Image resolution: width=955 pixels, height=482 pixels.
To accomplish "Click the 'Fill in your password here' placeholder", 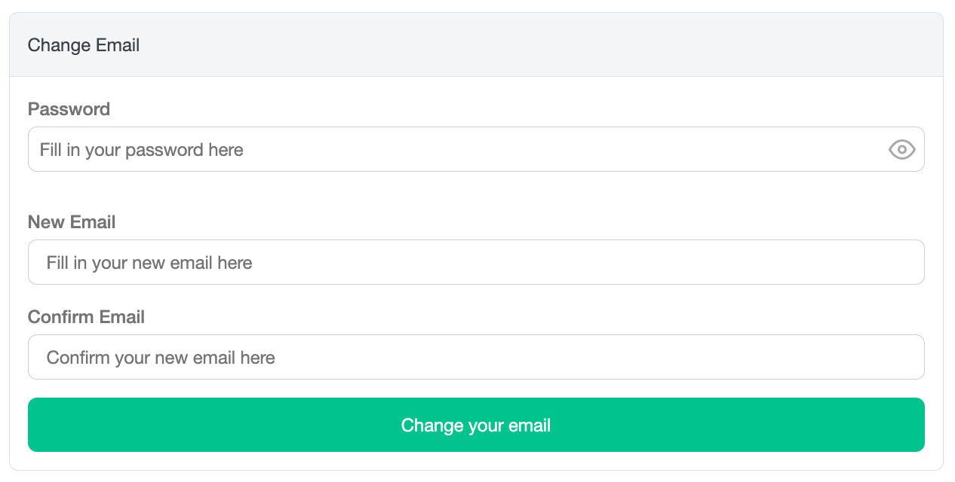I will pyautogui.click(x=142, y=150).
